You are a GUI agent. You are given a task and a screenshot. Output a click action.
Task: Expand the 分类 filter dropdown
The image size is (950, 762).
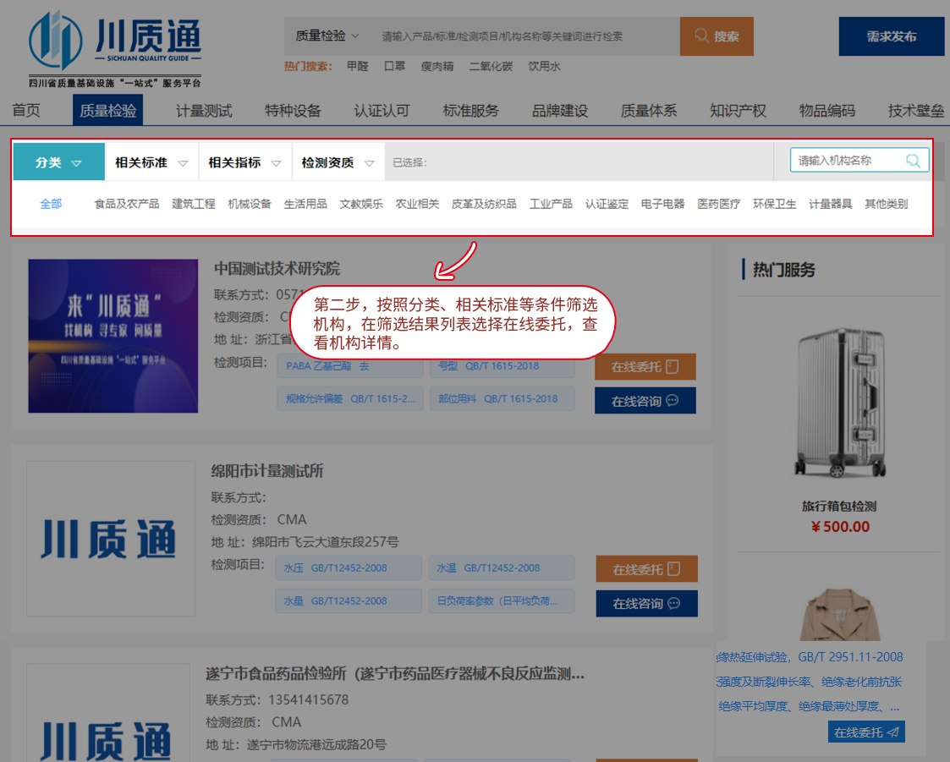coord(58,162)
